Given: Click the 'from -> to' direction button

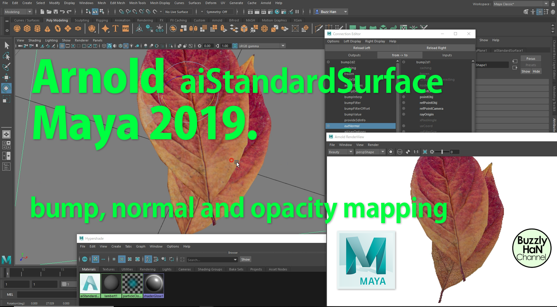Looking at the screenshot, I should pos(399,55).
